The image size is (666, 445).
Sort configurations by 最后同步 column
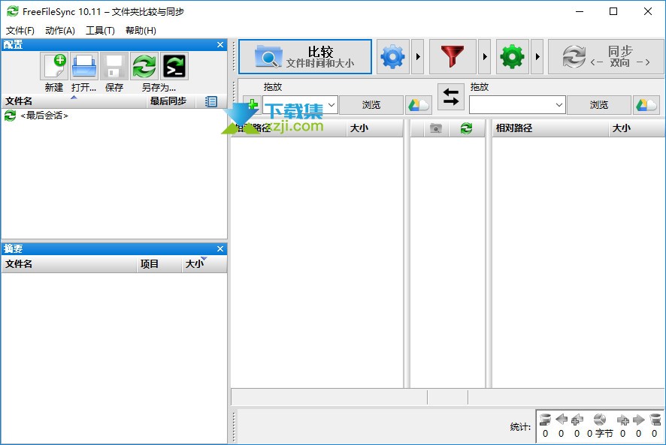point(171,101)
